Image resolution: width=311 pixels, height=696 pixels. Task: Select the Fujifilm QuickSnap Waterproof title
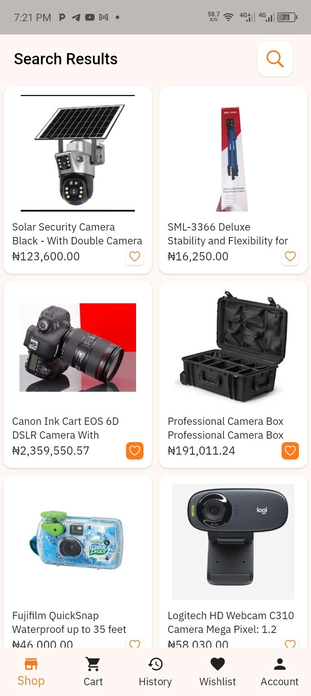pos(69,622)
